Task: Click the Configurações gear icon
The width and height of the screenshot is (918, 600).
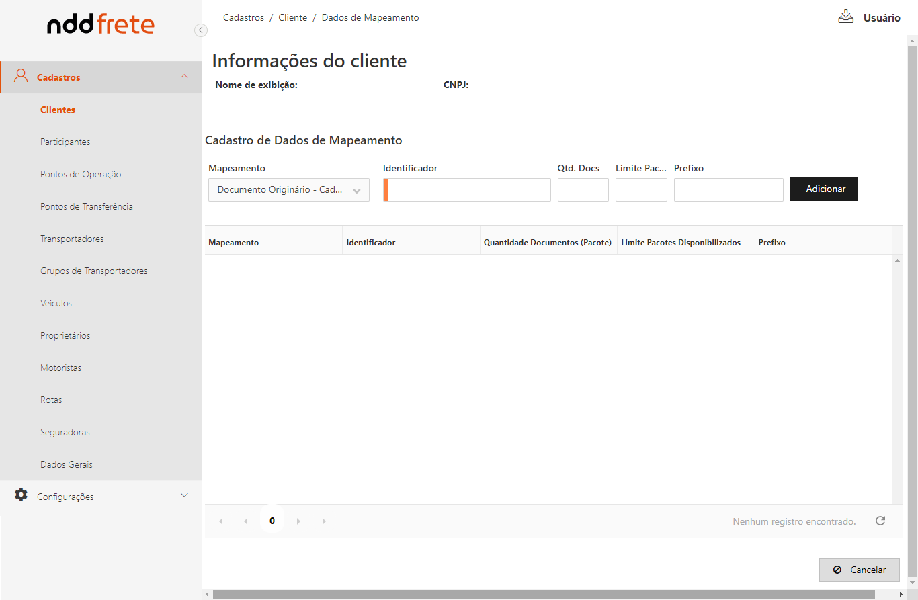Action: (21, 495)
